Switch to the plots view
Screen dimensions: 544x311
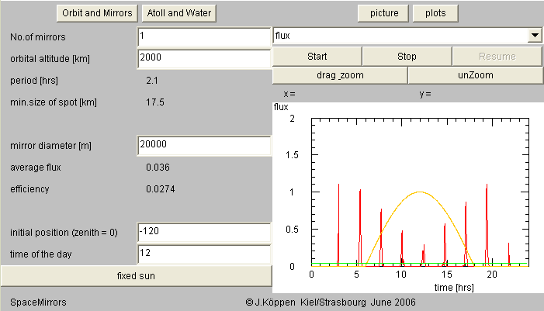[435, 13]
